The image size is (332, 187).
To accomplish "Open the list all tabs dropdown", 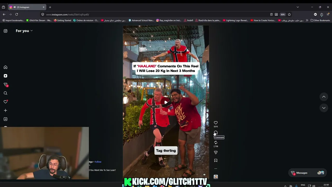I will pos(298,7).
